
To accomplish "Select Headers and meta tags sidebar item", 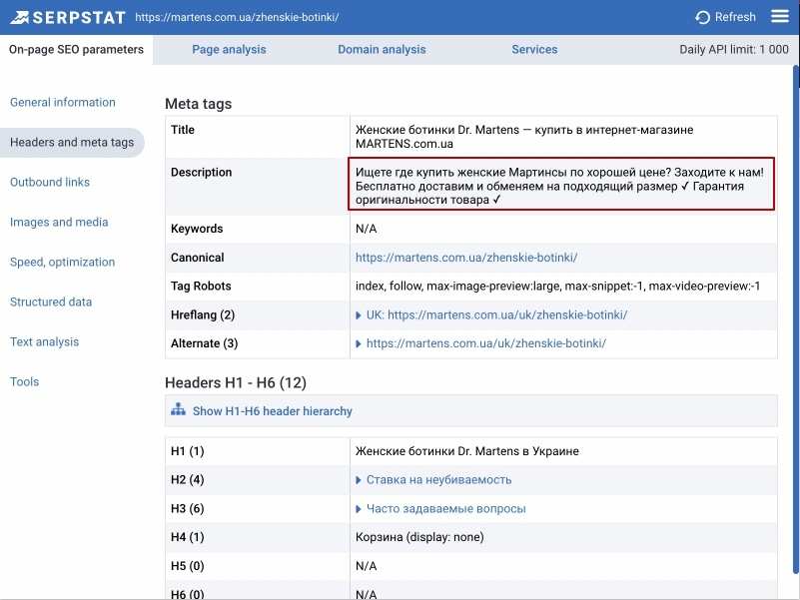I will 72,143.
